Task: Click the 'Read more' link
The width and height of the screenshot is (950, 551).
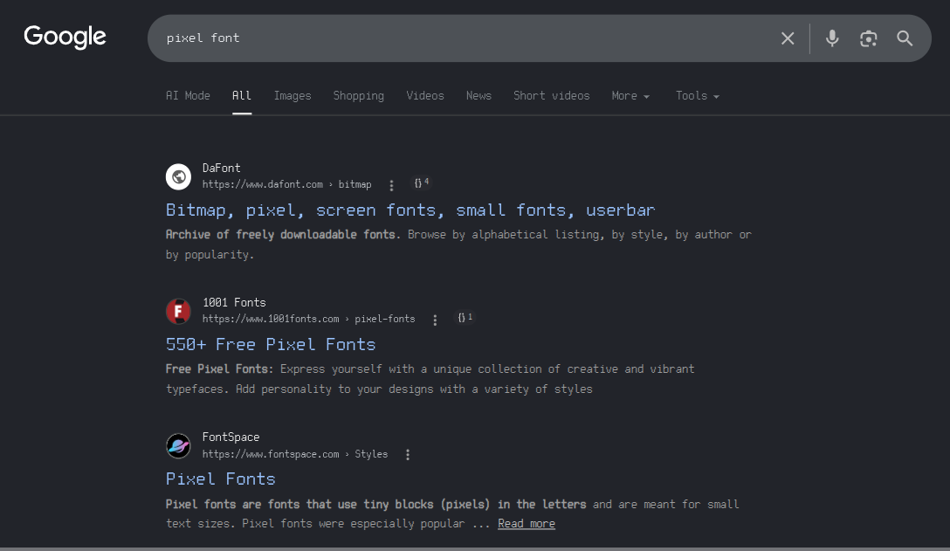Action: pyautogui.click(x=526, y=524)
